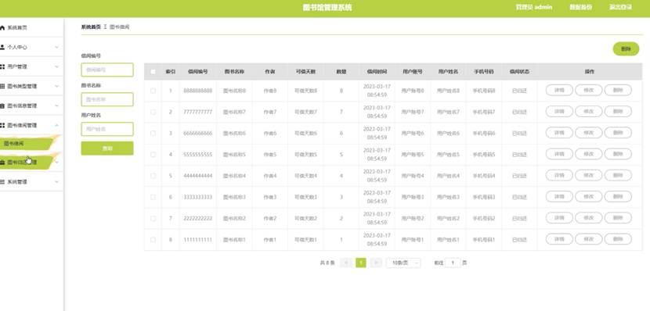Click the go-to page number input

pyautogui.click(x=453, y=263)
